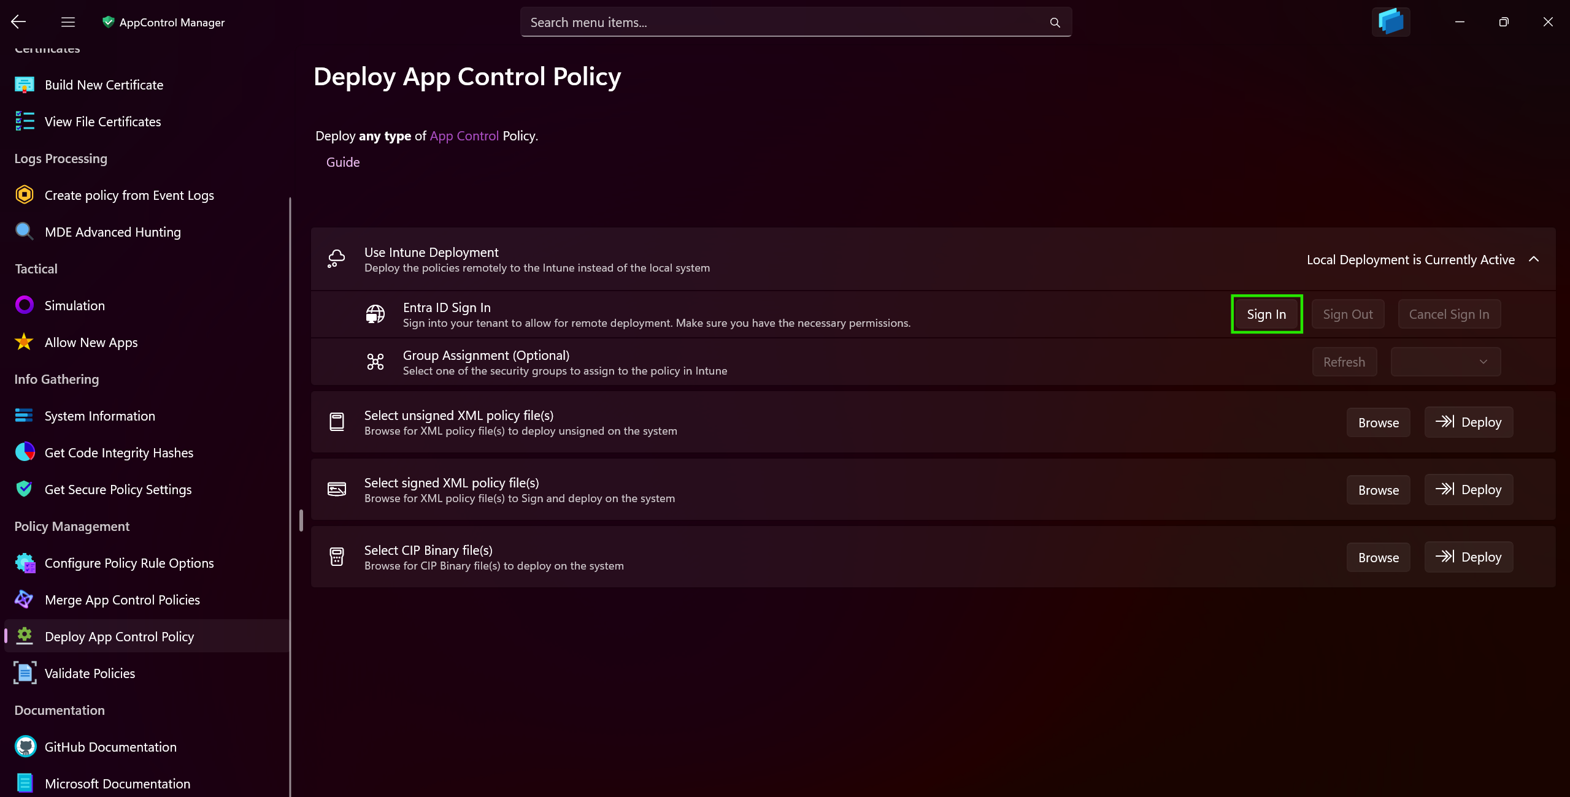1570x797 pixels.
Task: Click the hamburger menu icon
Action: click(68, 22)
